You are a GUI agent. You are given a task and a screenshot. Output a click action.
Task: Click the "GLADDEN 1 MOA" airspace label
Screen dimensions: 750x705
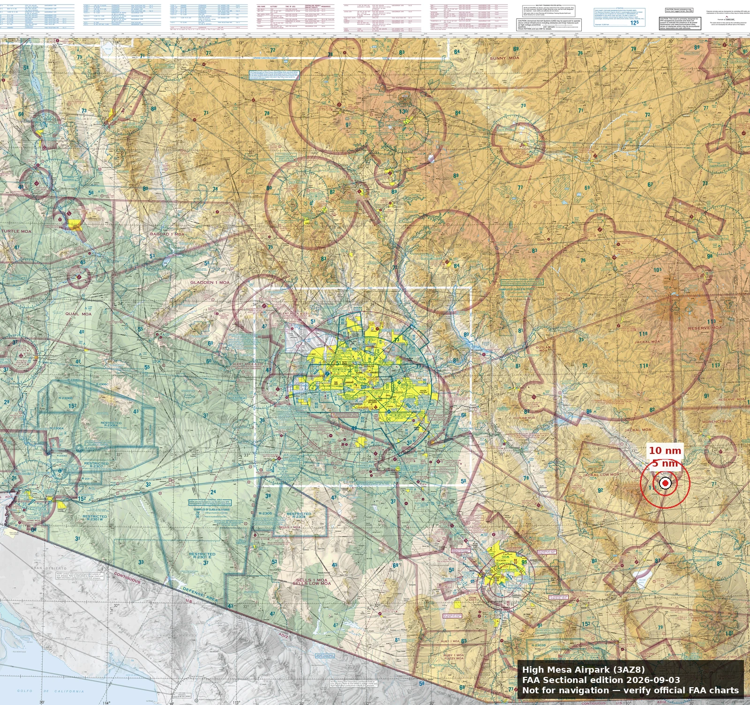click(210, 282)
